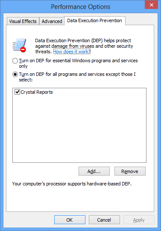Click the Performance Options title bar
The width and height of the screenshot is (161, 231).
tap(81, 7)
